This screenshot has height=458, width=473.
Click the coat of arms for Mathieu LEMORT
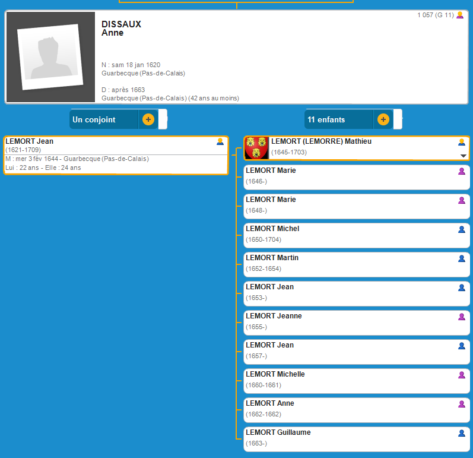256,148
